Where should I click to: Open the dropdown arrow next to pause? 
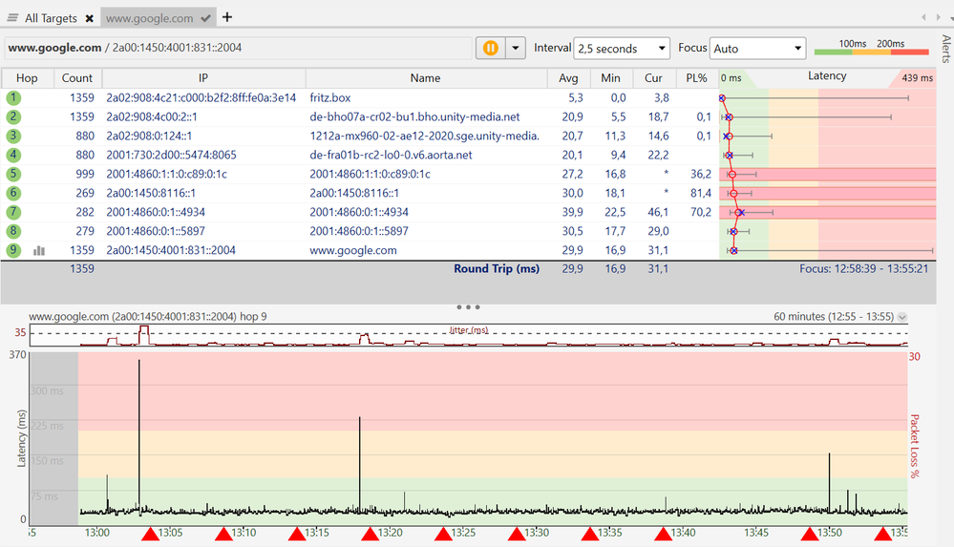(x=516, y=48)
